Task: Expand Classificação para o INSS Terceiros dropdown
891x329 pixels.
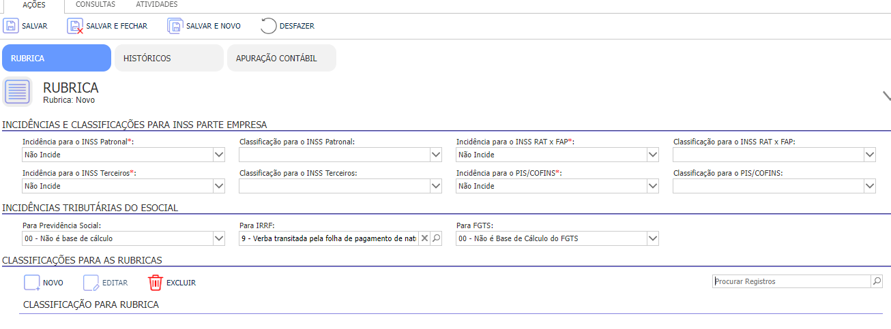Action: (436, 186)
